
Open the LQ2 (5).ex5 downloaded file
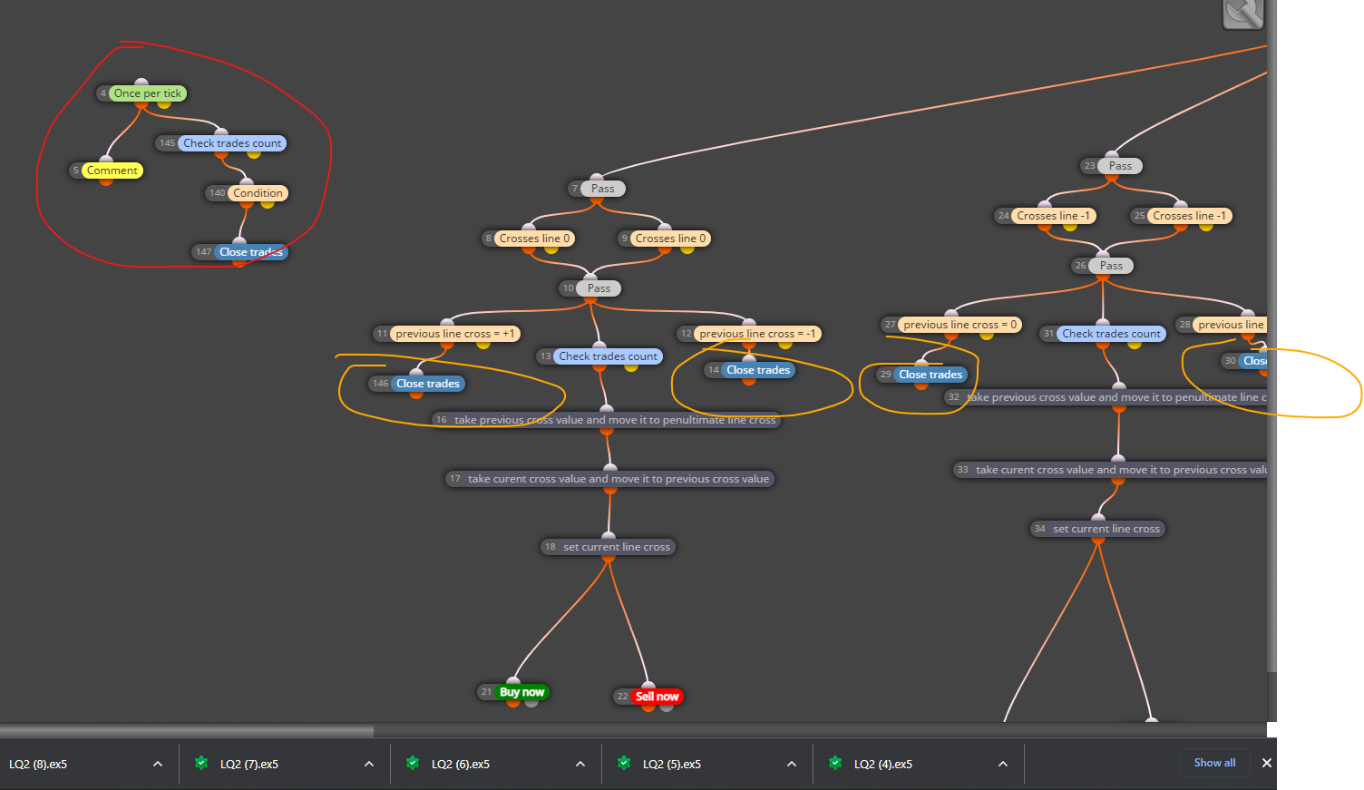click(x=672, y=765)
